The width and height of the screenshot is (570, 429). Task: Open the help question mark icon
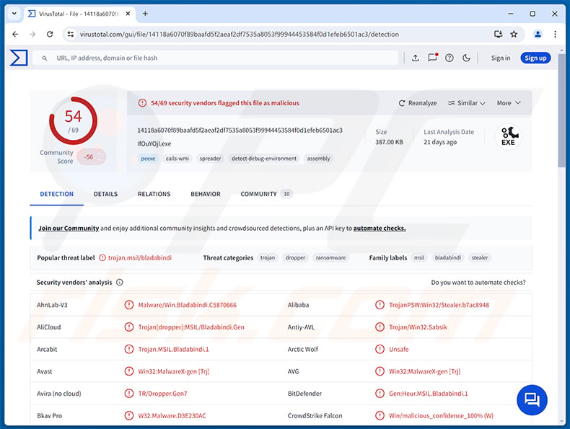pyautogui.click(x=450, y=58)
